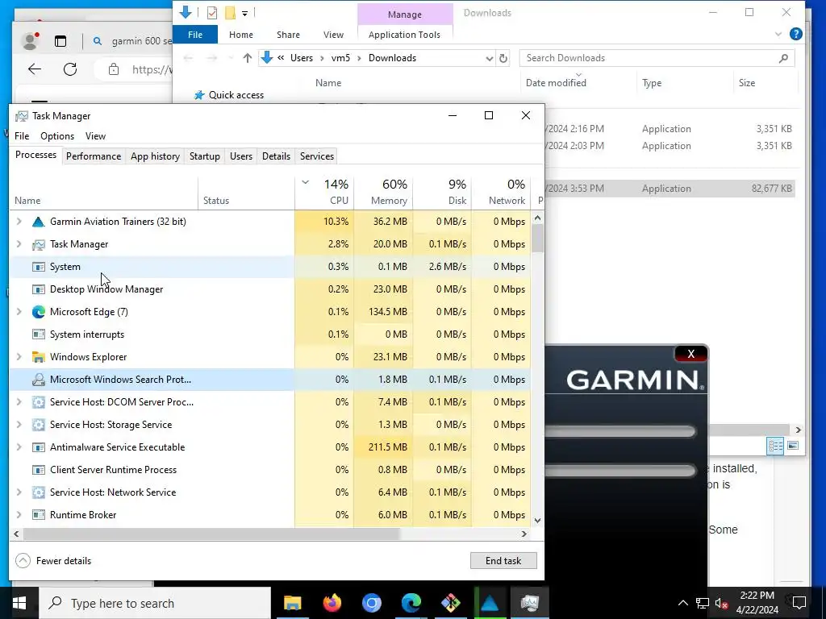
Task: Expand the File Explorer ribbon chevron
Action: pos(778,34)
